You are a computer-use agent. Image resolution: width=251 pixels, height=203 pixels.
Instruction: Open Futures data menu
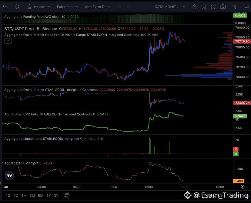coord(67,7)
